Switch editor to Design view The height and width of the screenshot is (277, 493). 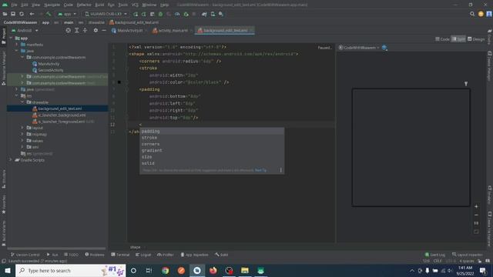pyautogui.click(x=476, y=39)
